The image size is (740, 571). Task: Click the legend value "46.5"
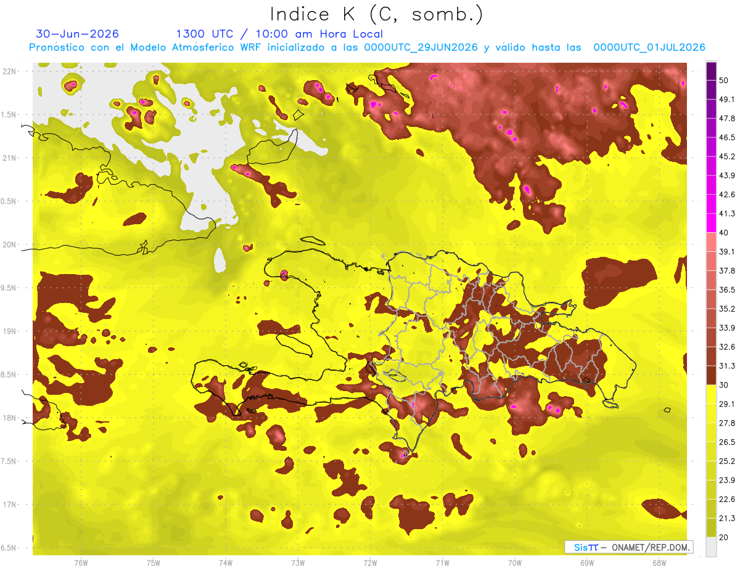727,137
